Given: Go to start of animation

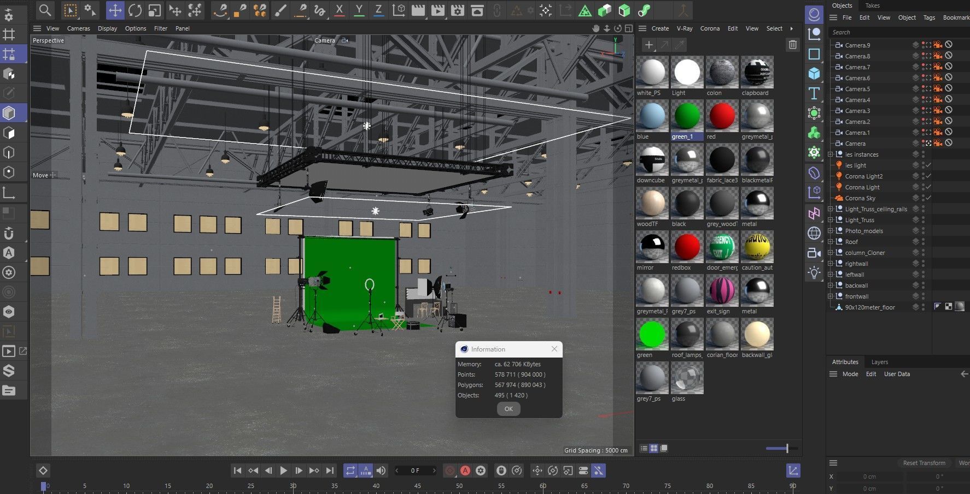Looking at the screenshot, I should click(x=237, y=471).
